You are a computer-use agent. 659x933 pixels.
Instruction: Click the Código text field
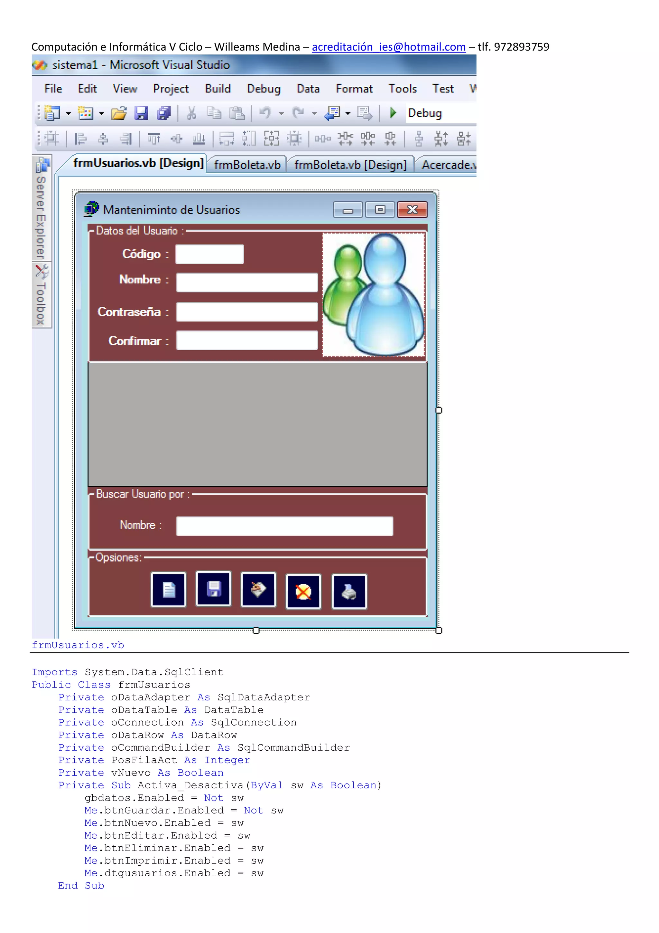click(x=209, y=255)
